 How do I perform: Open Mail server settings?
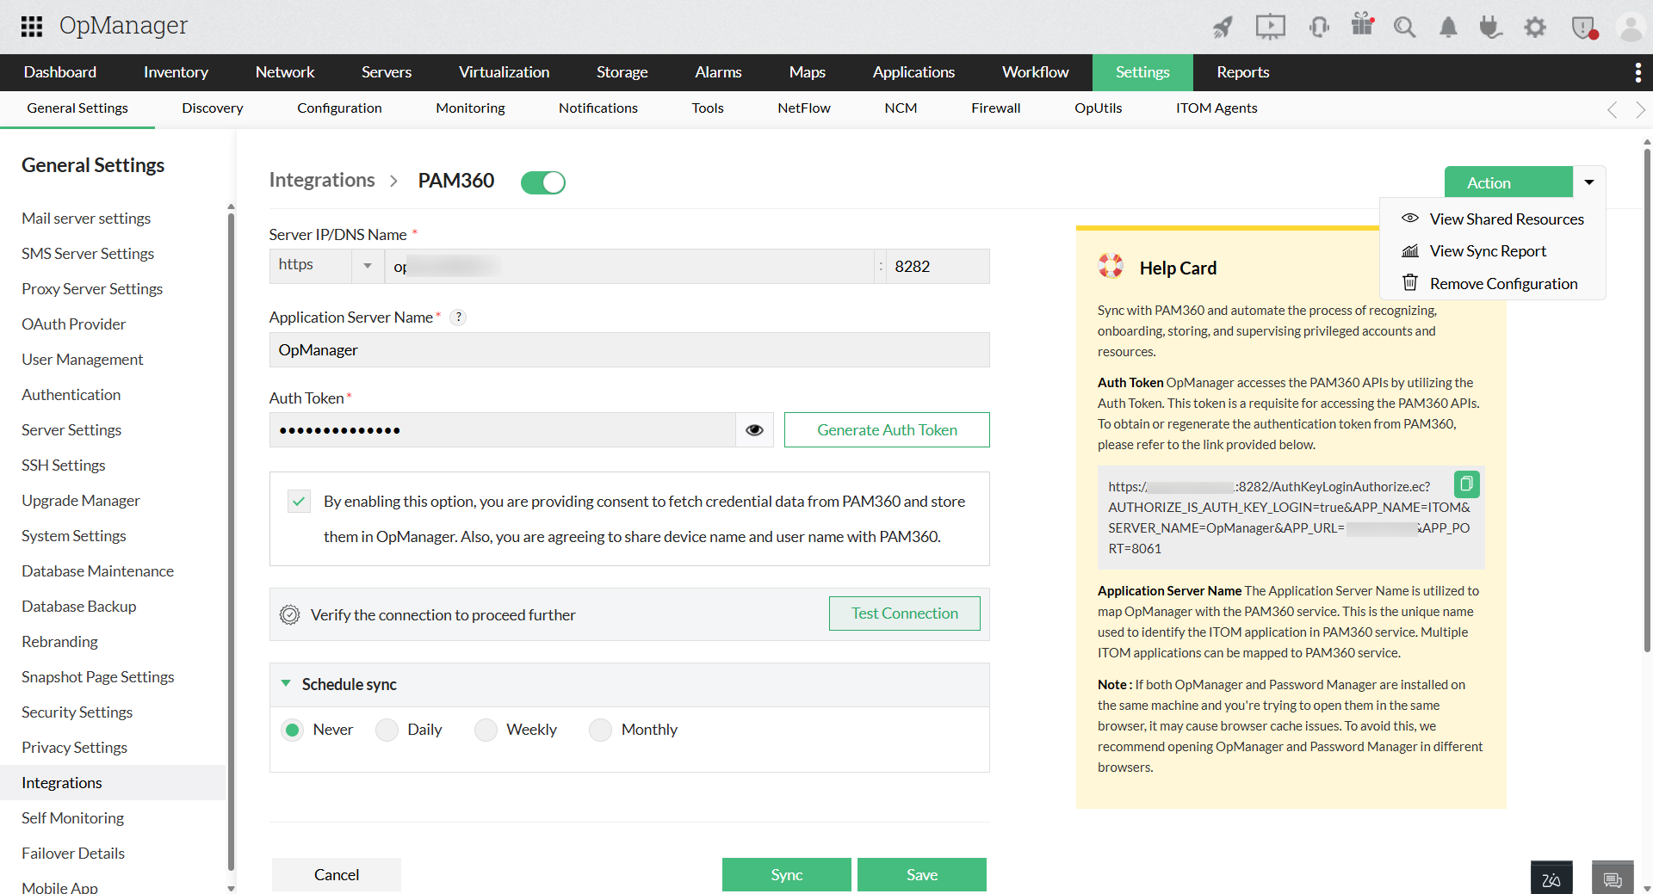(86, 219)
